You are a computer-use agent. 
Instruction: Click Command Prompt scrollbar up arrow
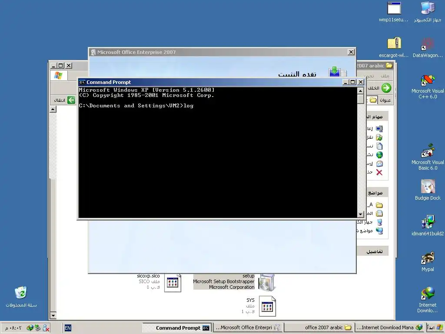tap(360, 91)
